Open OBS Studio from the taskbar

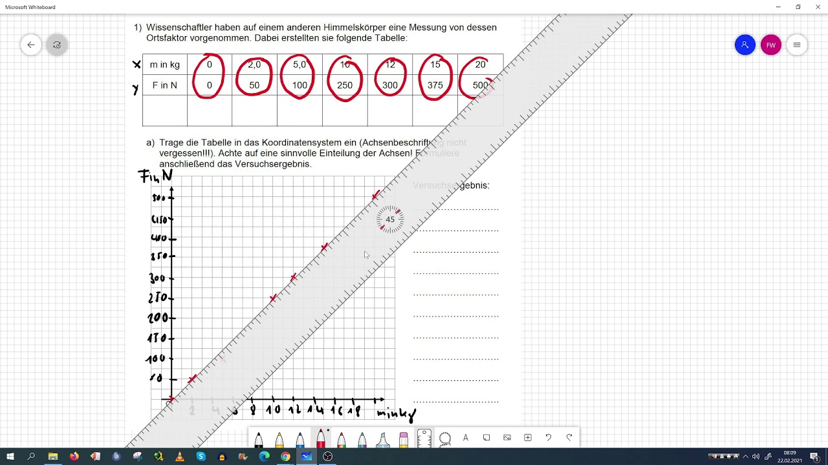pos(328,457)
